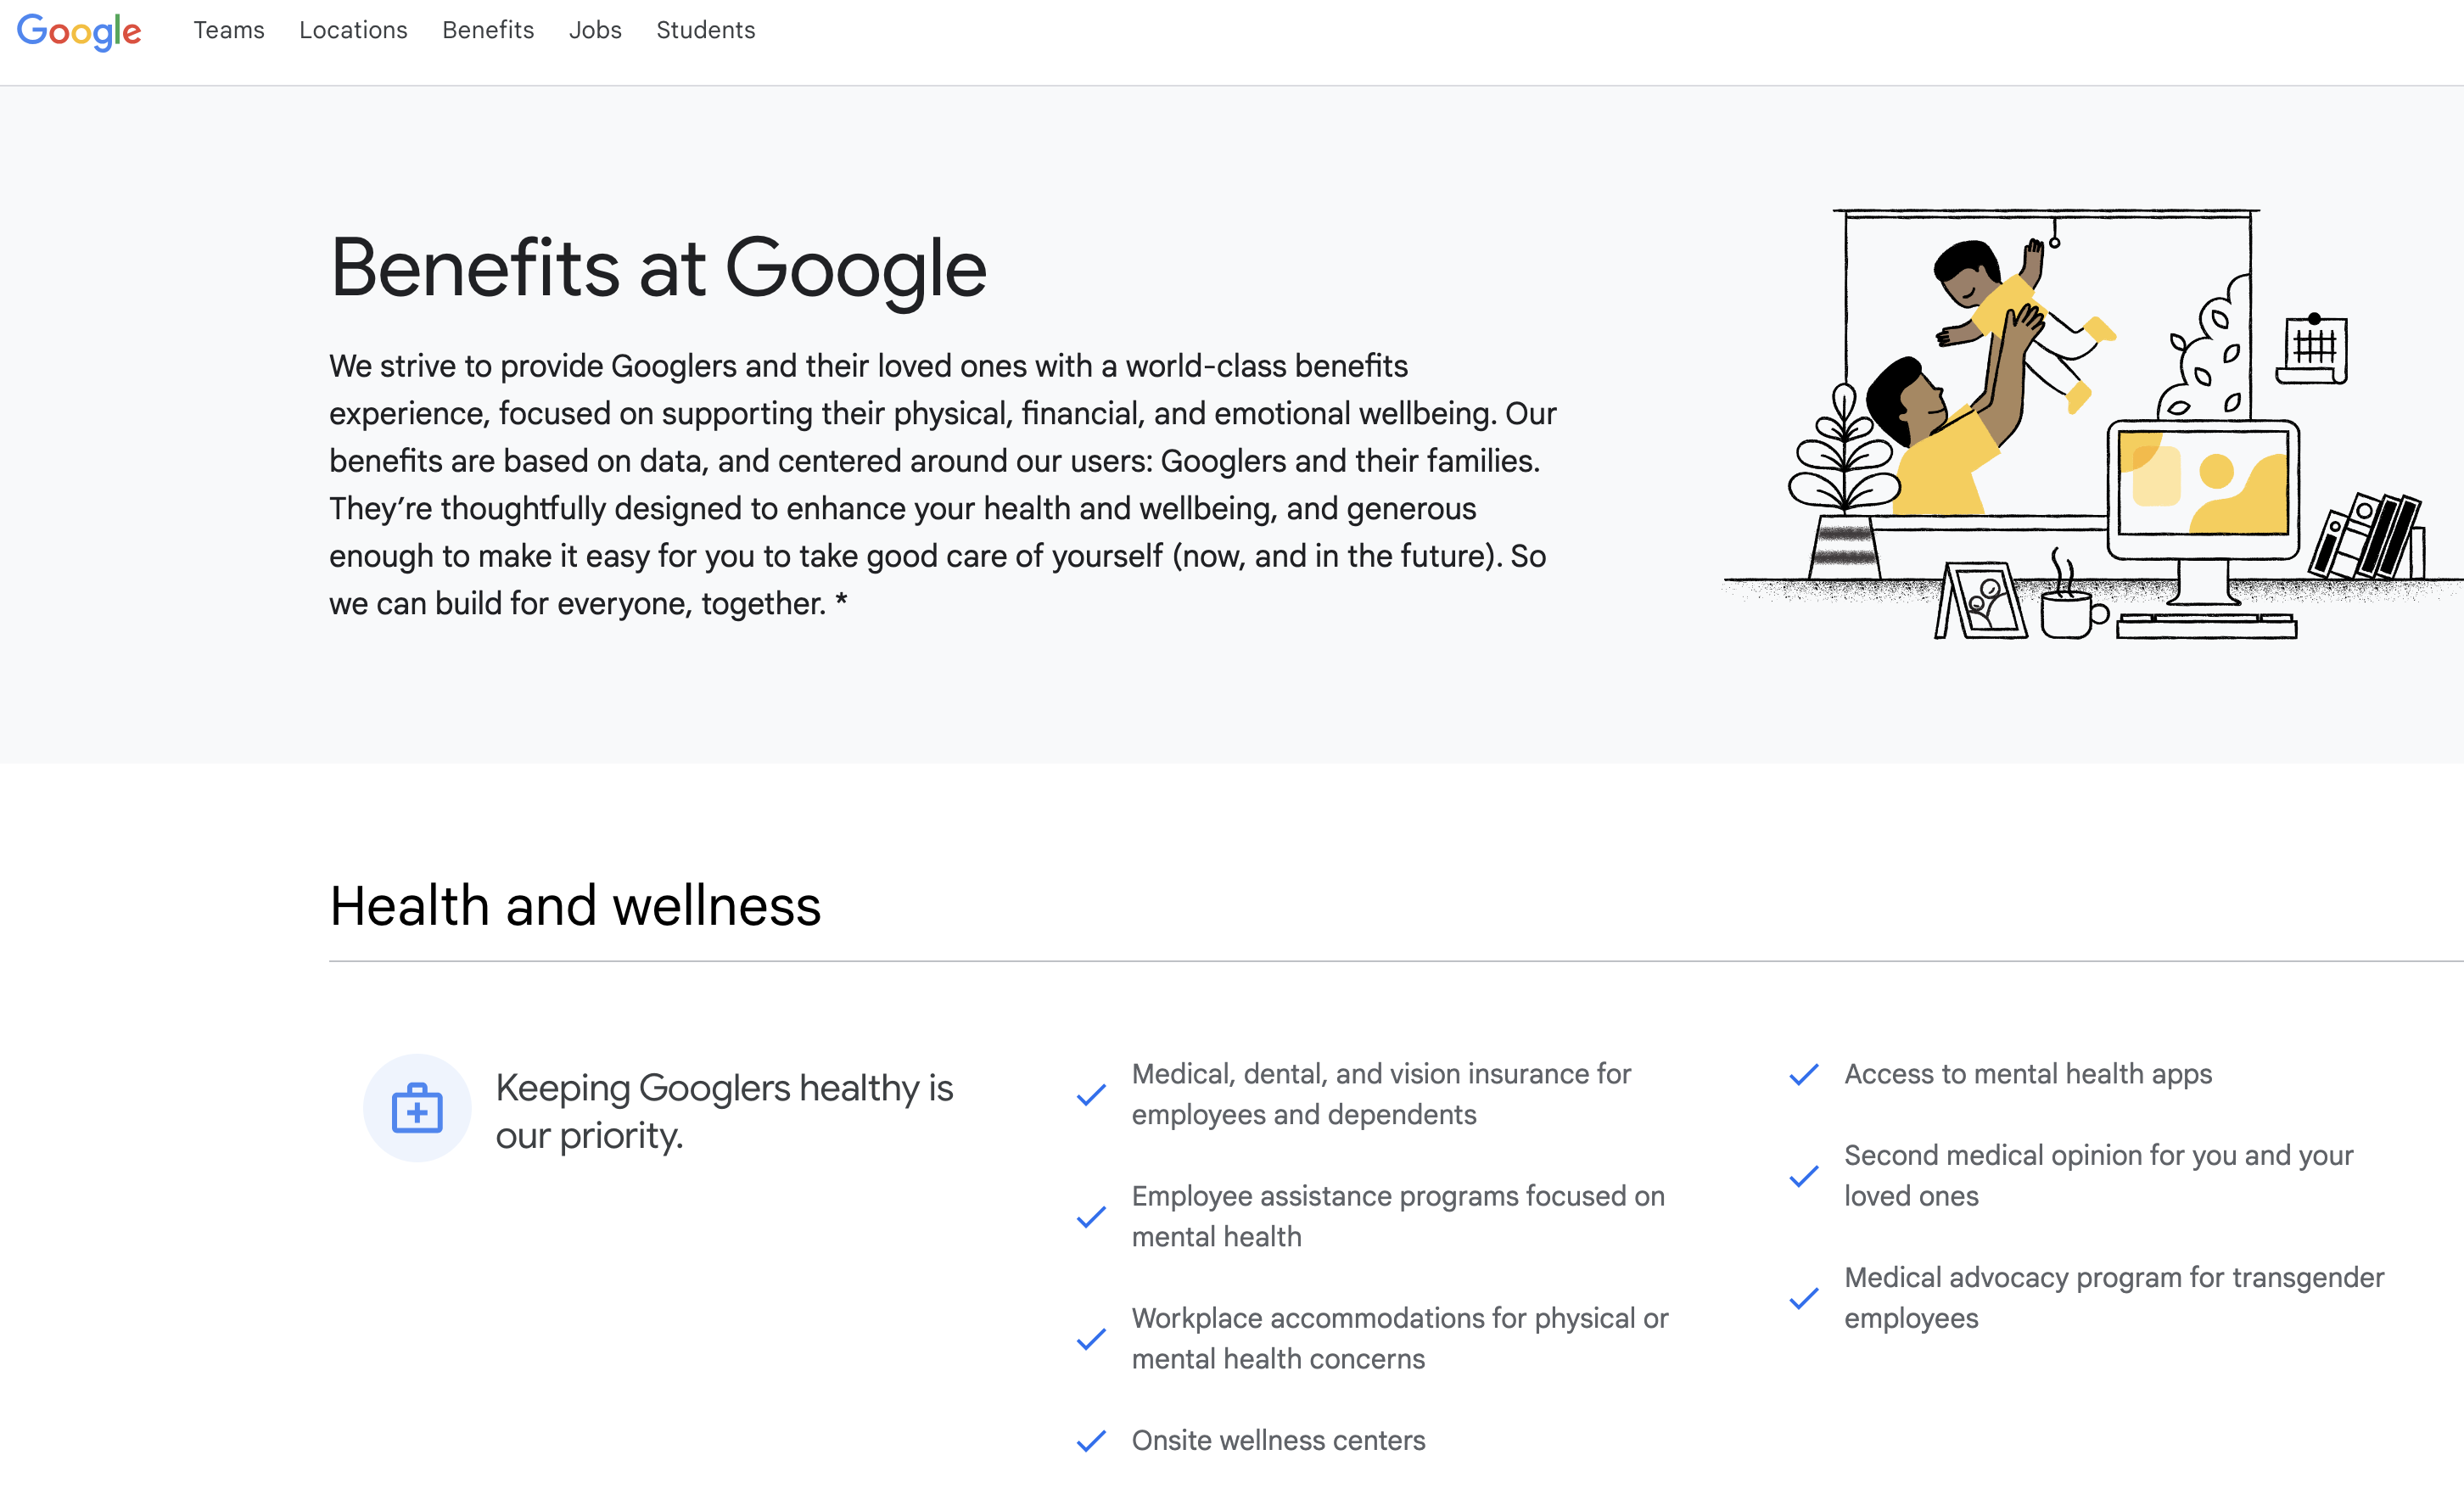Click the Benefits at Google heading

coord(658,268)
